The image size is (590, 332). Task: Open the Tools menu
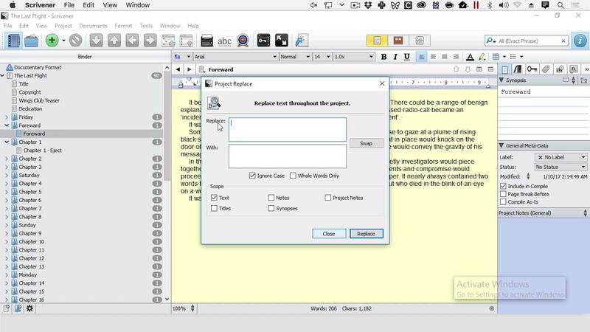coord(146,26)
